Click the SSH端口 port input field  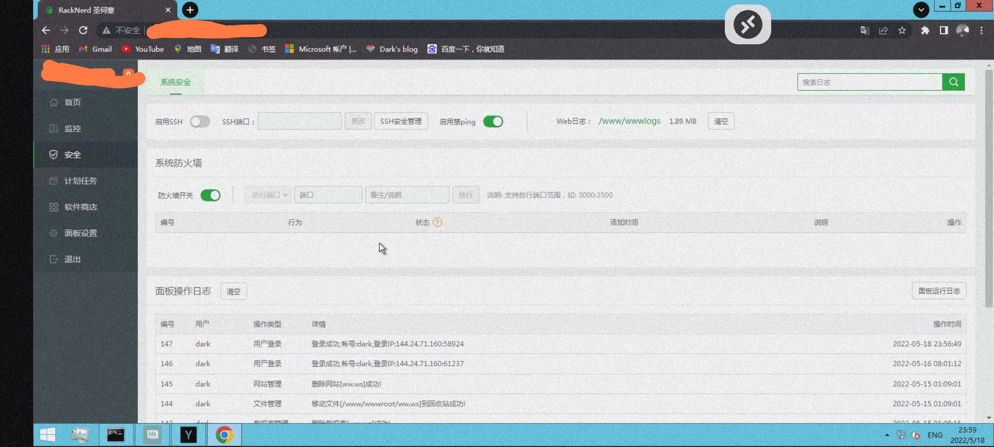coord(299,121)
